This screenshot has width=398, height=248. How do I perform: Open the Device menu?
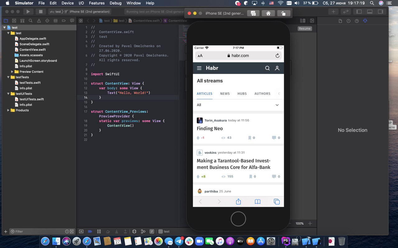pyautogui.click(x=67, y=3)
